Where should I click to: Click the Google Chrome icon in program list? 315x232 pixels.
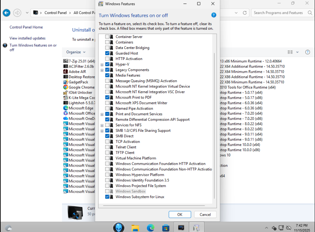tap(66, 87)
